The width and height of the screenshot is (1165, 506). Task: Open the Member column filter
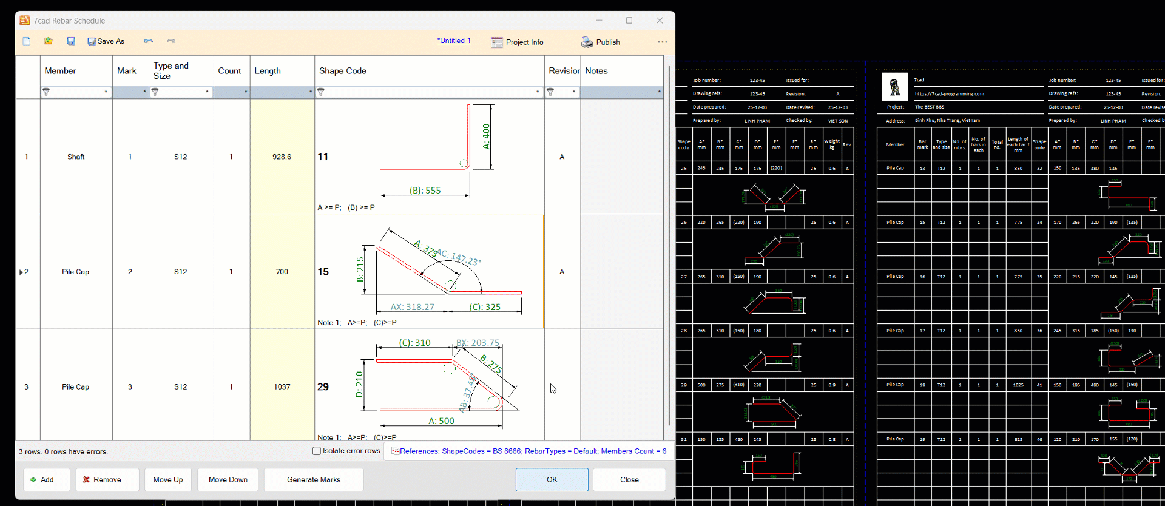point(47,92)
